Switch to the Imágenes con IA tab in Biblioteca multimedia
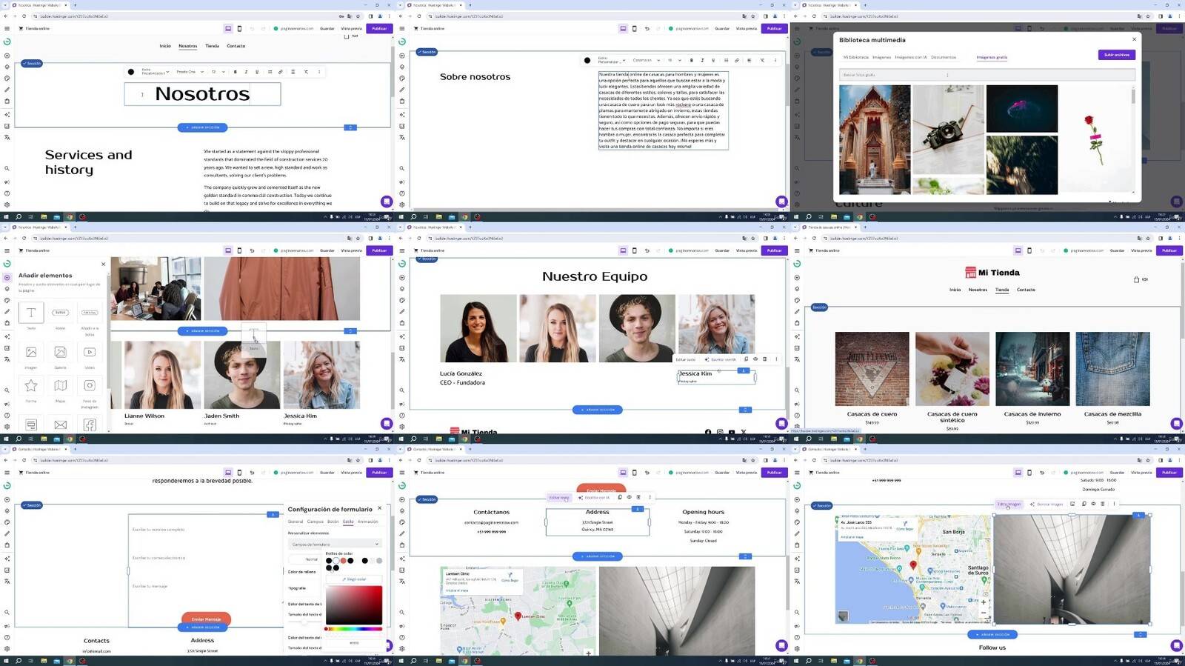Viewport: 1185px width, 666px height. coord(910,57)
